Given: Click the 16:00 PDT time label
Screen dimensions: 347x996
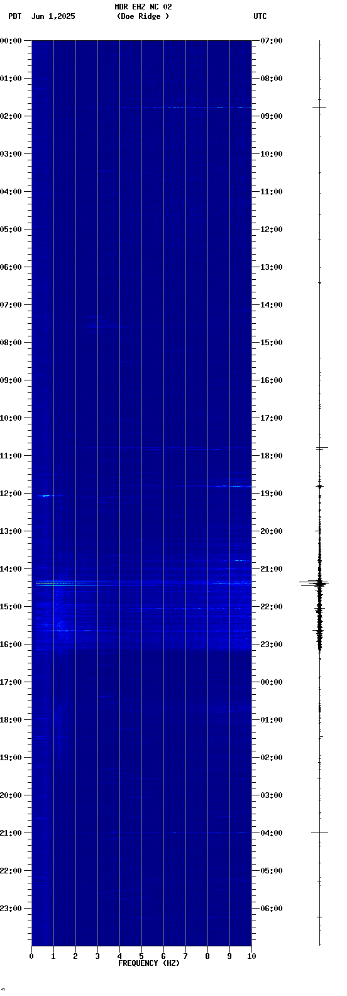Looking at the screenshot, I should (11, 645).
